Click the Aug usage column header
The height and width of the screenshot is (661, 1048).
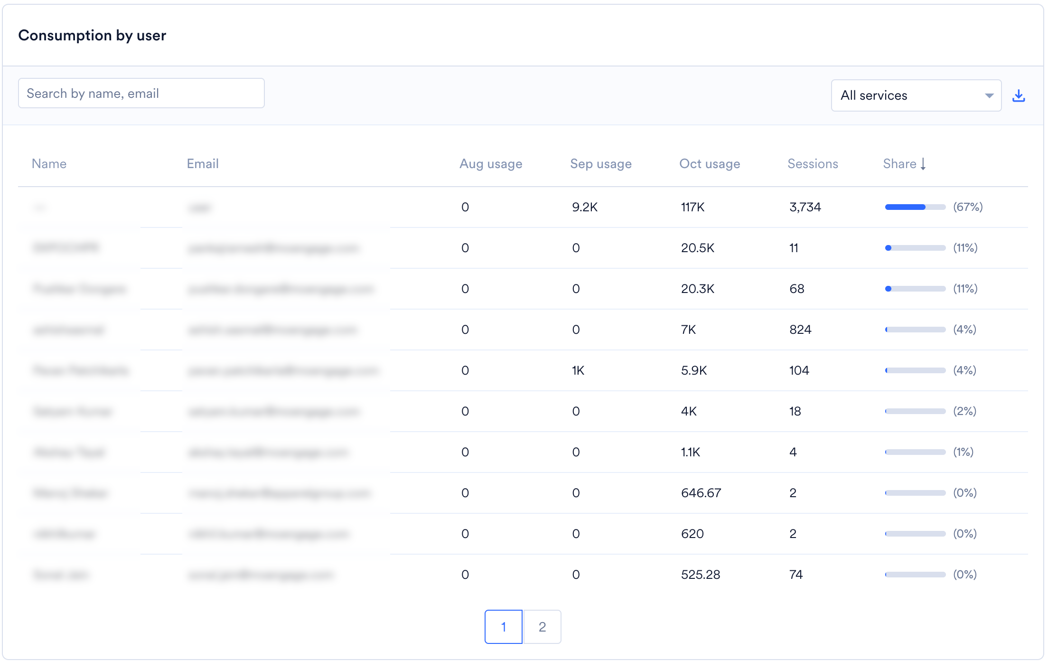point(491,164)
